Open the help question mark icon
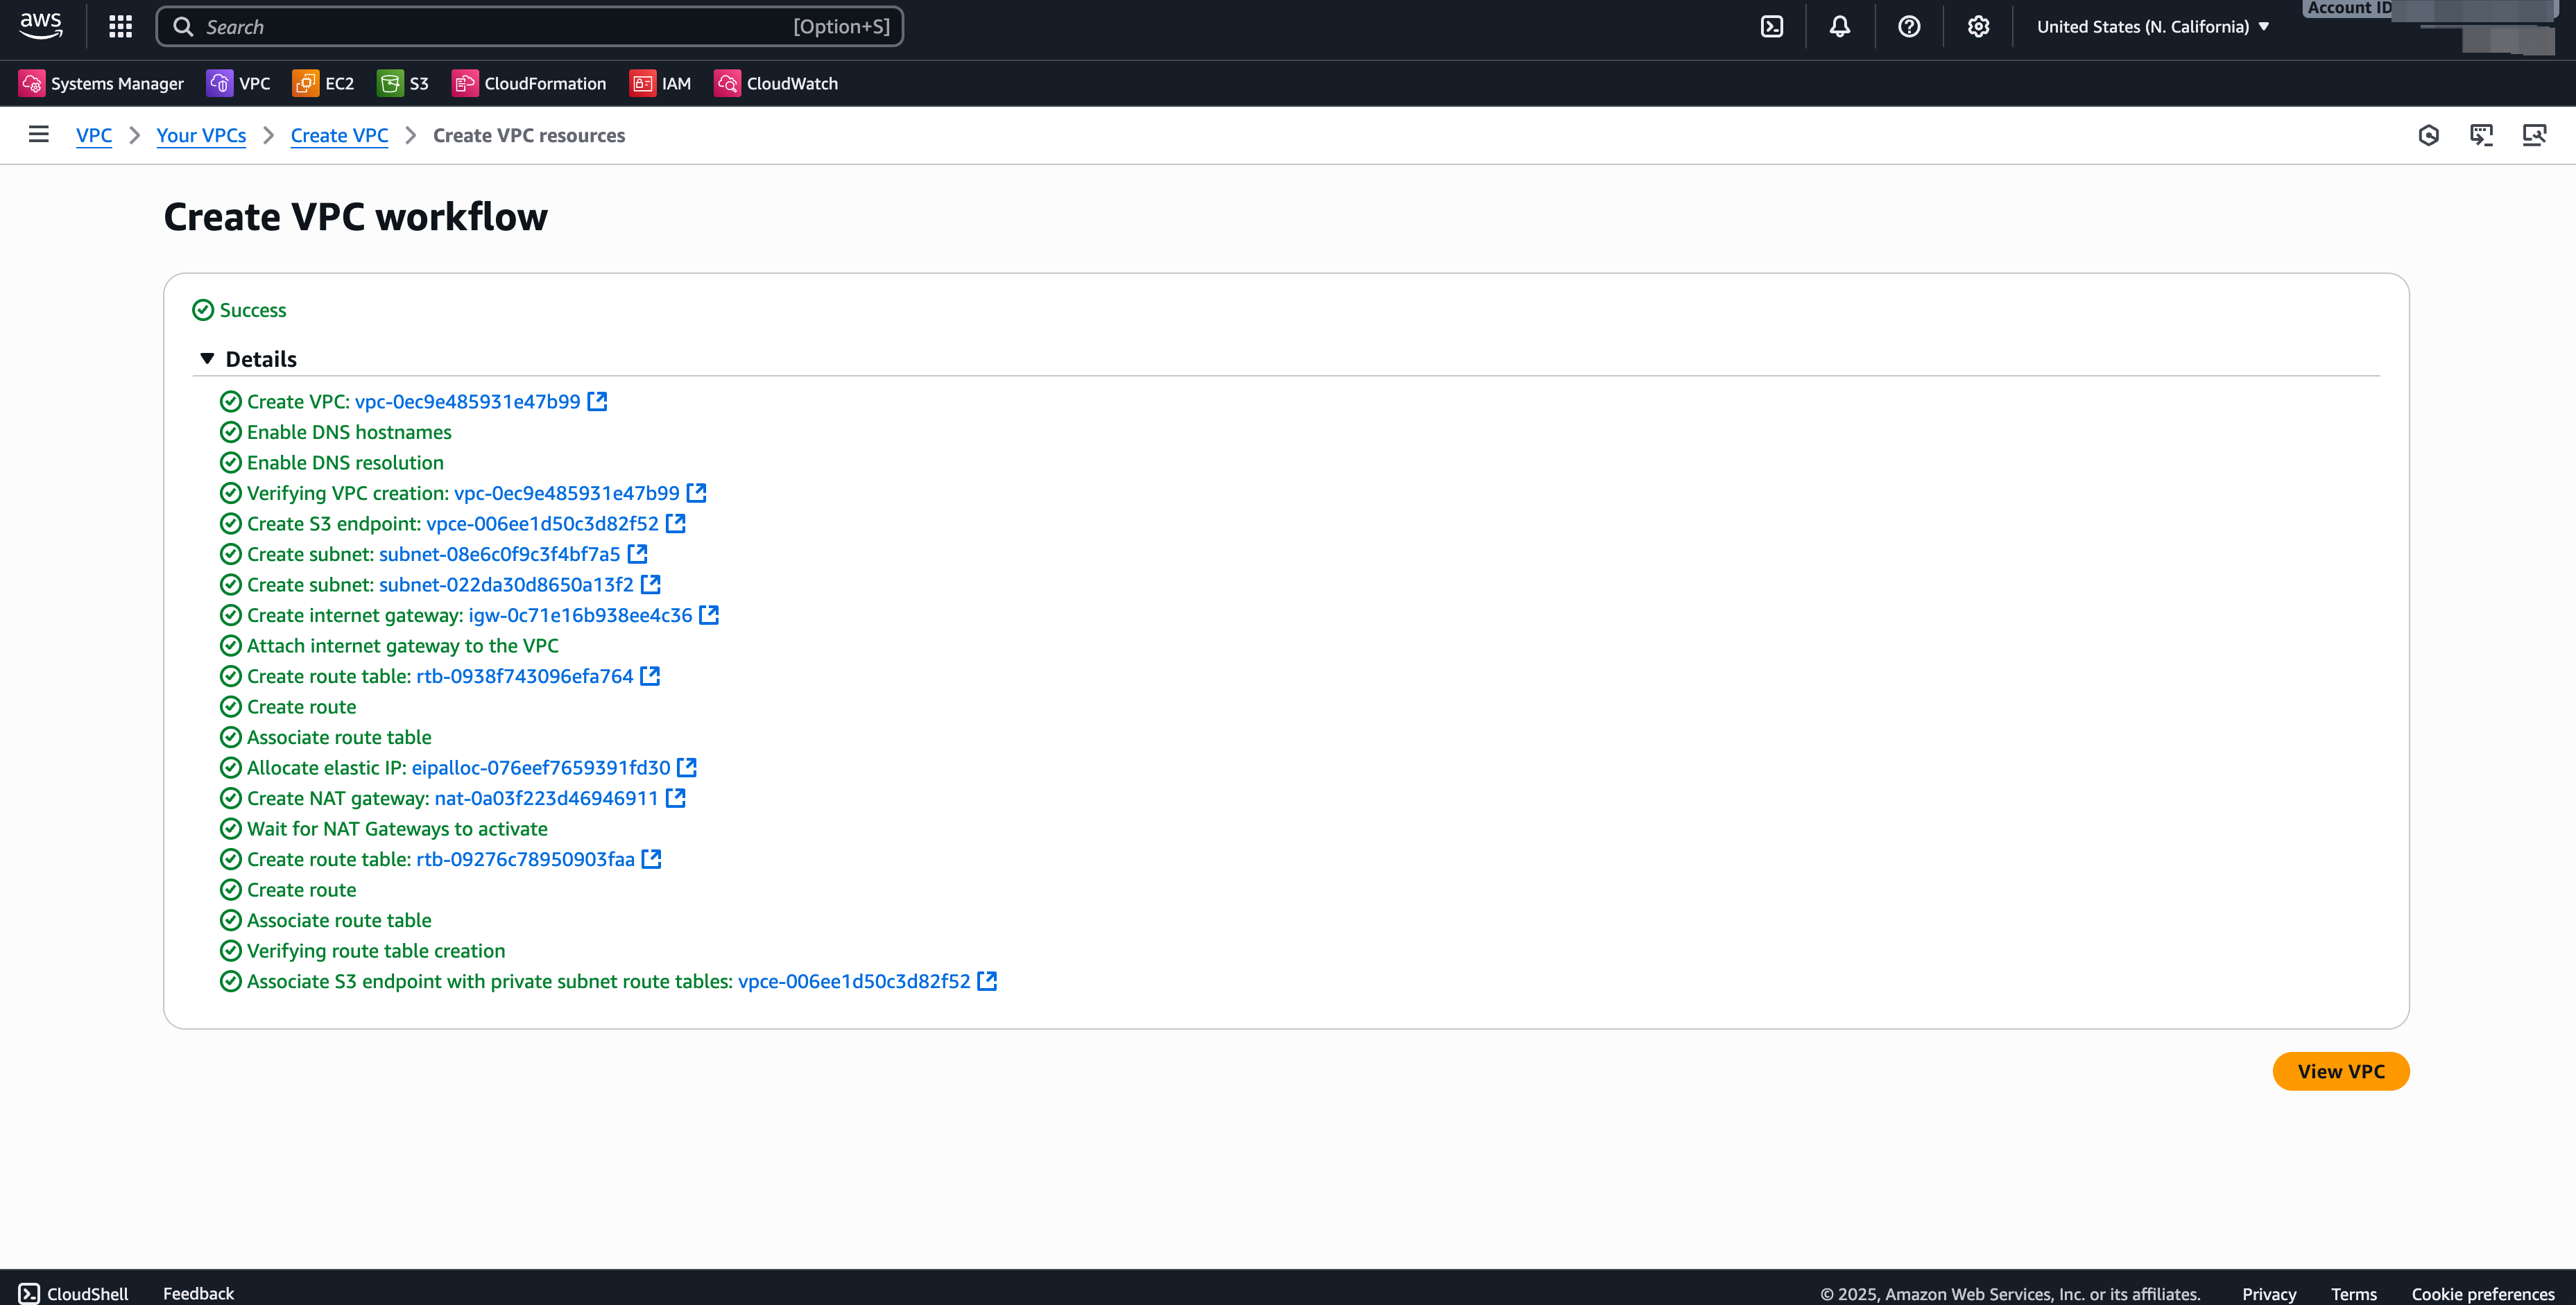The height and width of the screenshot is (1305, 2576). coord(1909,27)
